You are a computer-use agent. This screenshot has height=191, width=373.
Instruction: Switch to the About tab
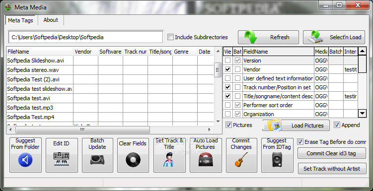[x=51, y=20]
